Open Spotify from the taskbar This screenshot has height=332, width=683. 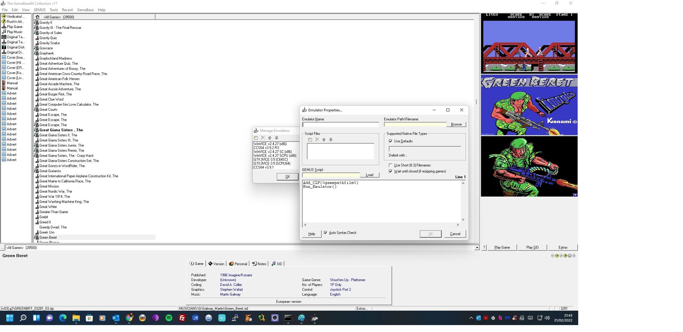pos(169,318)
